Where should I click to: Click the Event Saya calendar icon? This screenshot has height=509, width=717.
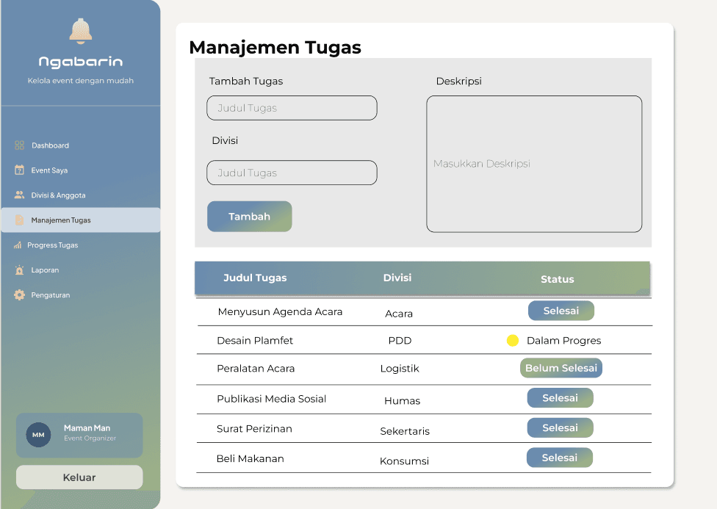(x=19, y=170)
